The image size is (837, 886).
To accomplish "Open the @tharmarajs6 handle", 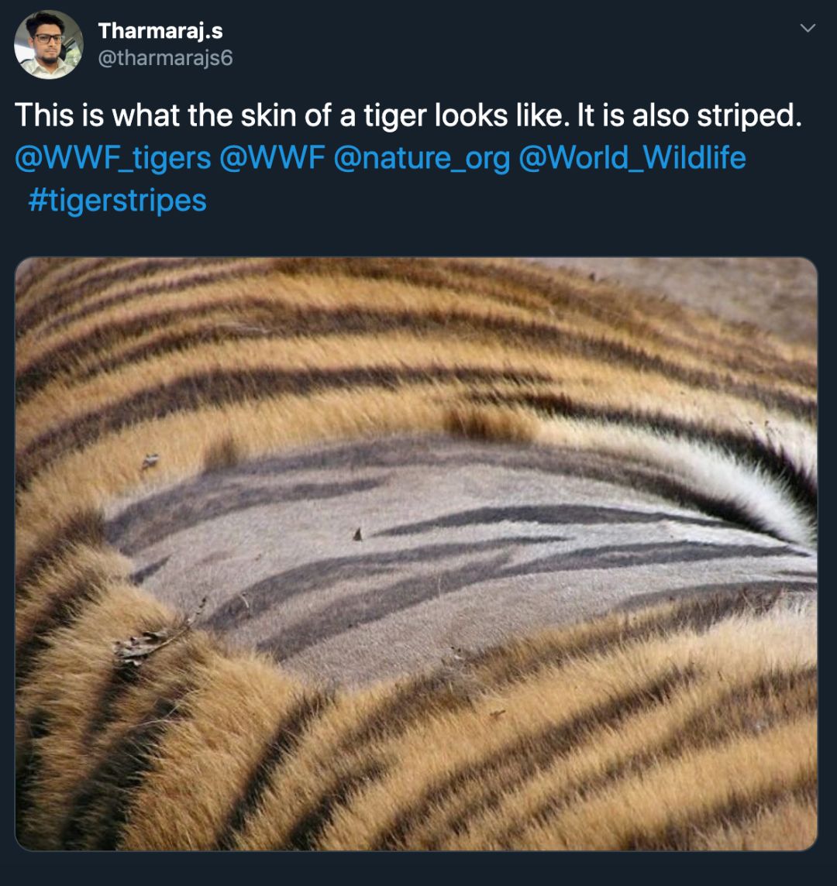I will (x=165, y=57).
